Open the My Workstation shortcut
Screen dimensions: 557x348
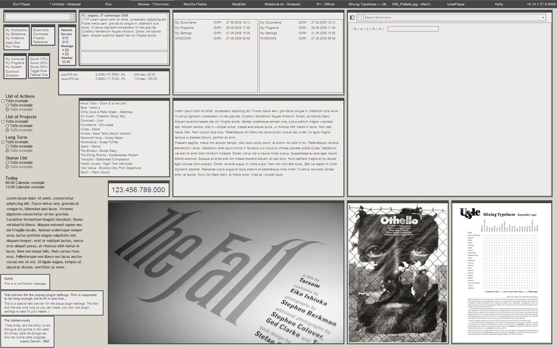tap(16, 30)
